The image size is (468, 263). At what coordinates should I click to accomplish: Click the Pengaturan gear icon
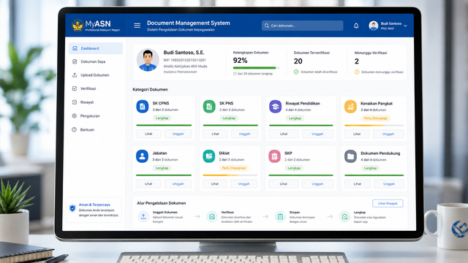point(75,115)
